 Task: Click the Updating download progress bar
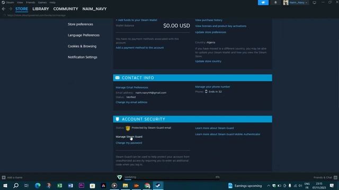point(172,179)
